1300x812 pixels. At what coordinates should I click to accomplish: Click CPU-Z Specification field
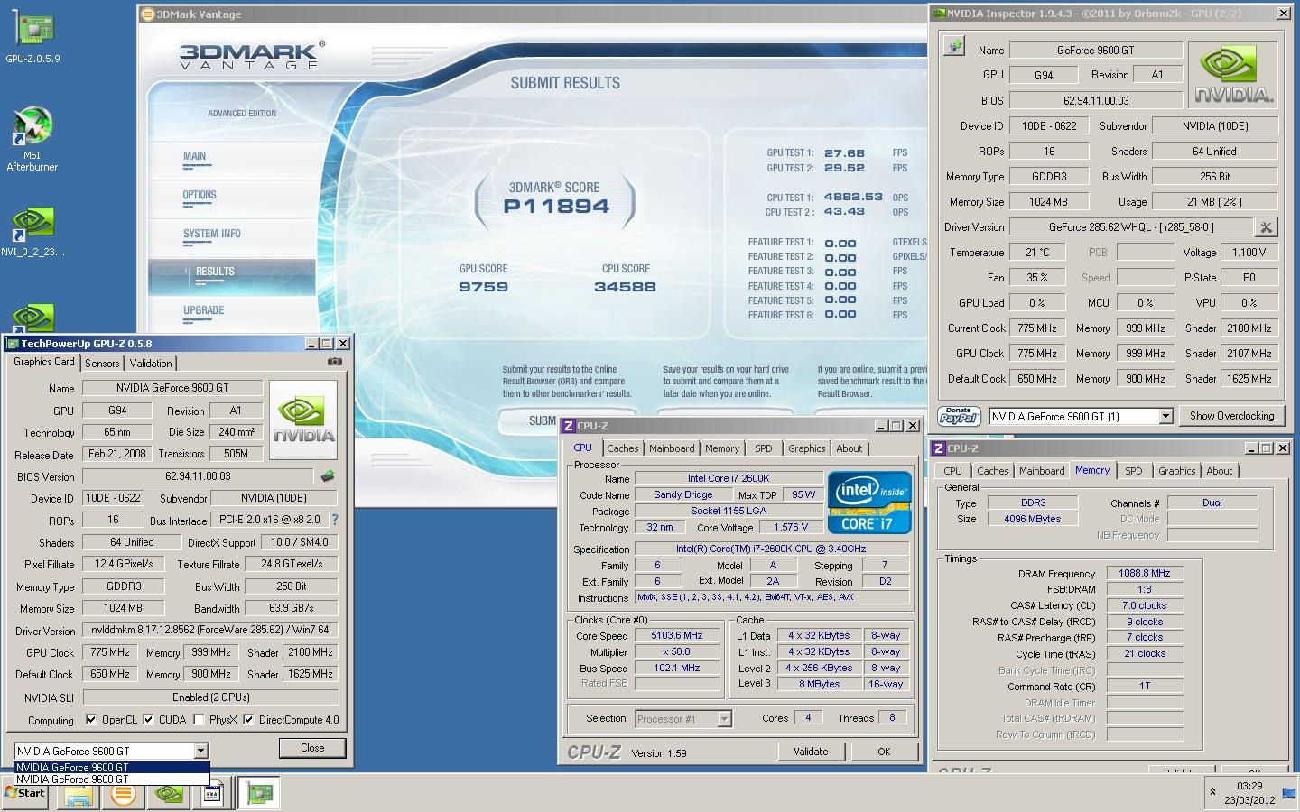pyautogui.click(x=771, y=549)
